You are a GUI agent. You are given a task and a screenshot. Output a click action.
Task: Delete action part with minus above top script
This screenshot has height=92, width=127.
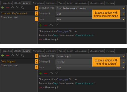46,25
